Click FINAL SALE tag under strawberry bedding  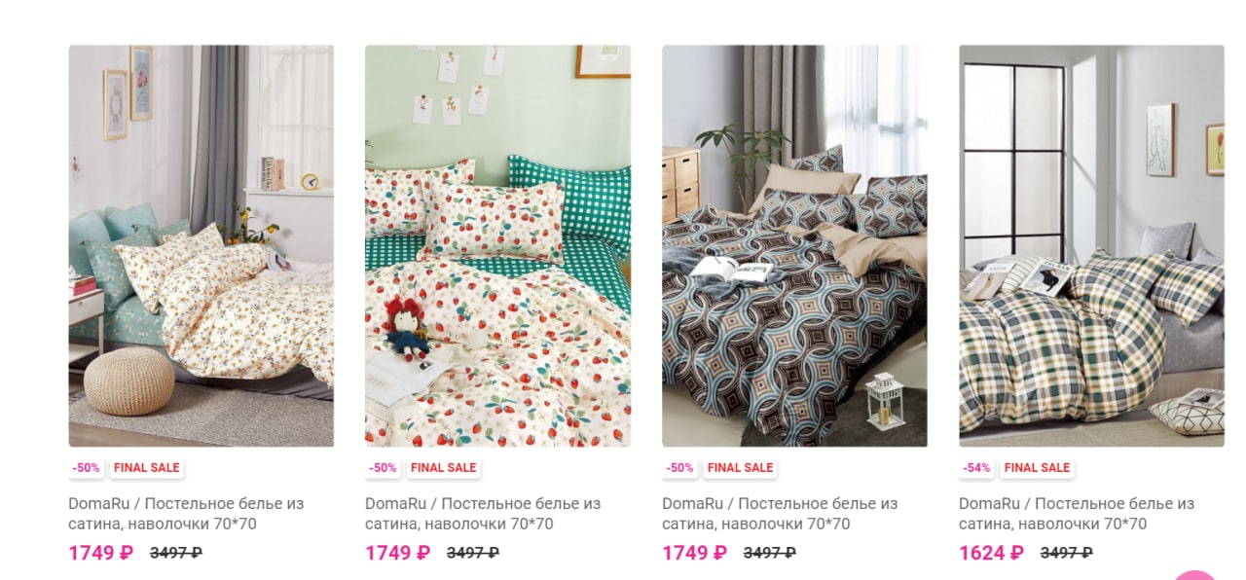coord(443,468)
